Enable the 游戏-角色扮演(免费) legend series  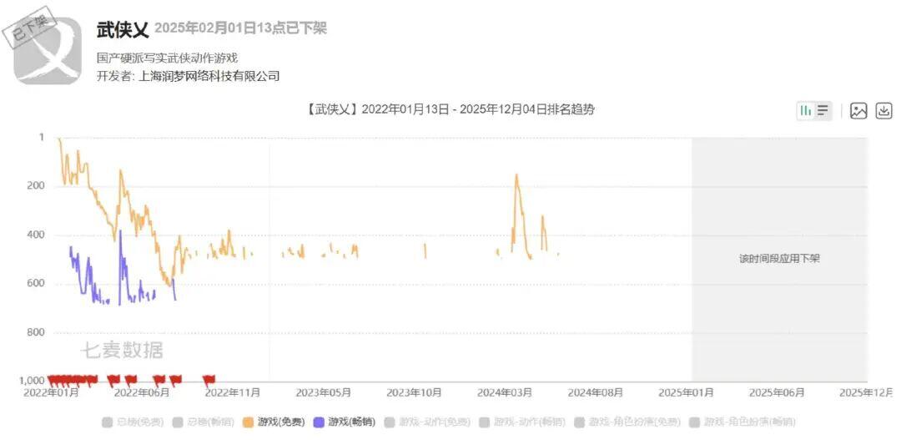coord(627,422)
